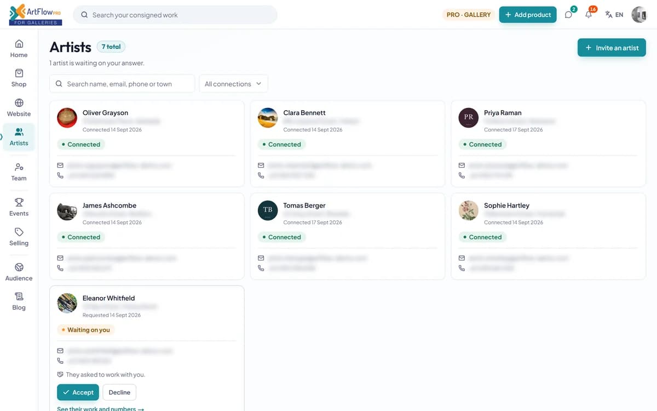Click the ArtFlow Pro logo
This screenshot has height=411, width=657.
36,15
